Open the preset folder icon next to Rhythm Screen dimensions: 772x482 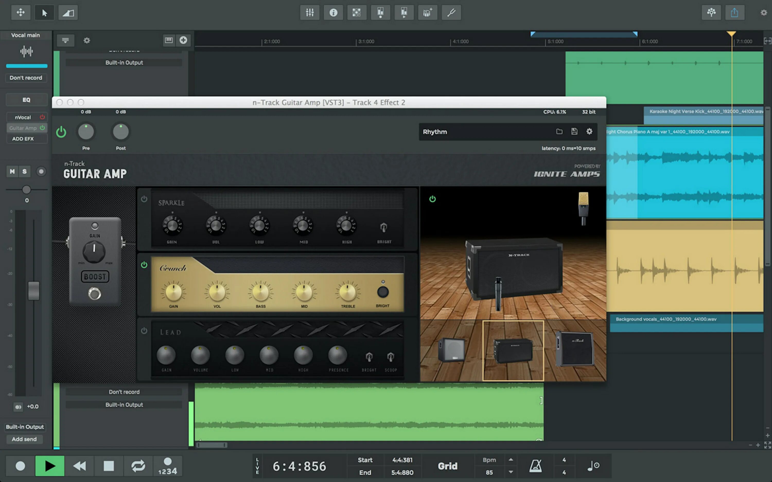point(559,131)
